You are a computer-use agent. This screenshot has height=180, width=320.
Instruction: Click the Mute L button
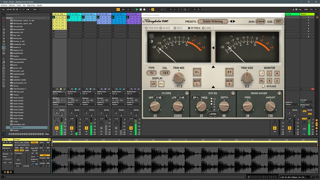(197, 82)
